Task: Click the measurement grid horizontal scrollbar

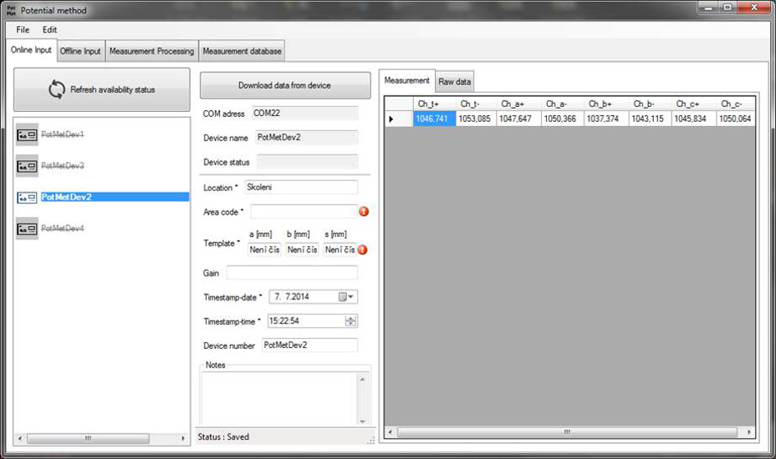Action: click(x=567, y=432)
